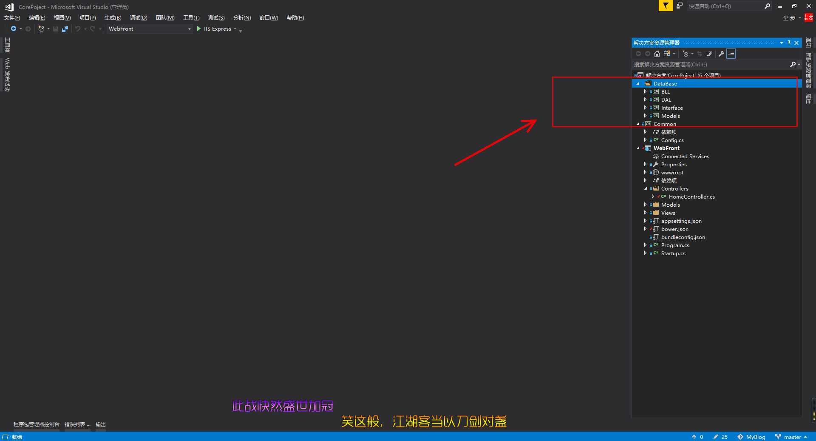
Task: Open the 团队资源管理器 side tab
Action: (809, 71)
